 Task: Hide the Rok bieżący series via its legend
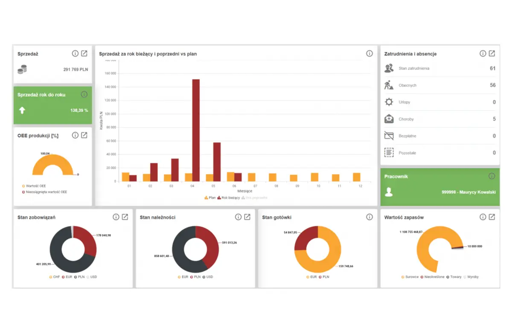click(x=230, y=197)
